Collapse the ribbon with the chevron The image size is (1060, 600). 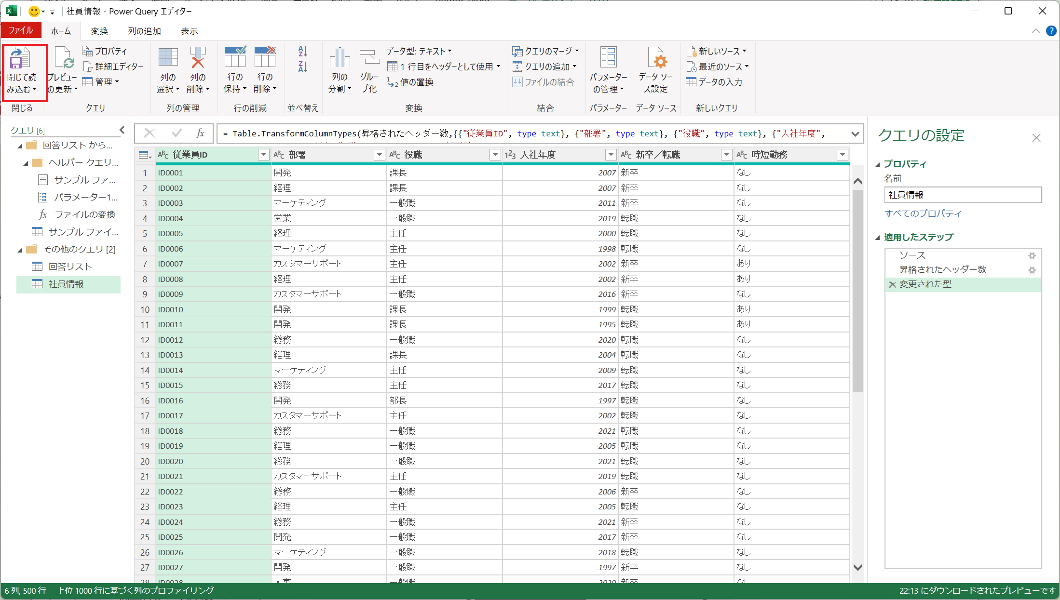pos(1035,31)
